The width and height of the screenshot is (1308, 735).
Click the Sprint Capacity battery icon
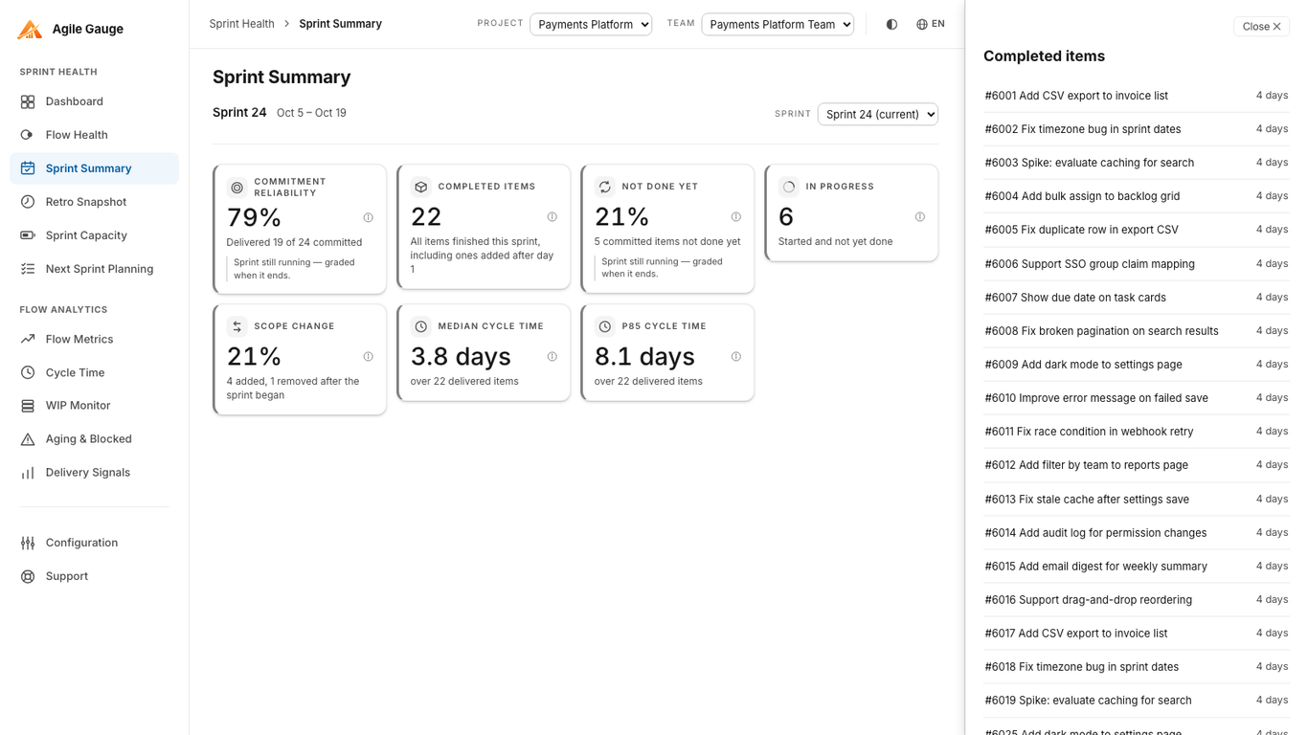tap(28, 235)
